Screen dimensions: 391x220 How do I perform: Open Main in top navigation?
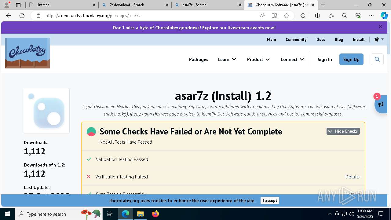click(x=271, y=39)
